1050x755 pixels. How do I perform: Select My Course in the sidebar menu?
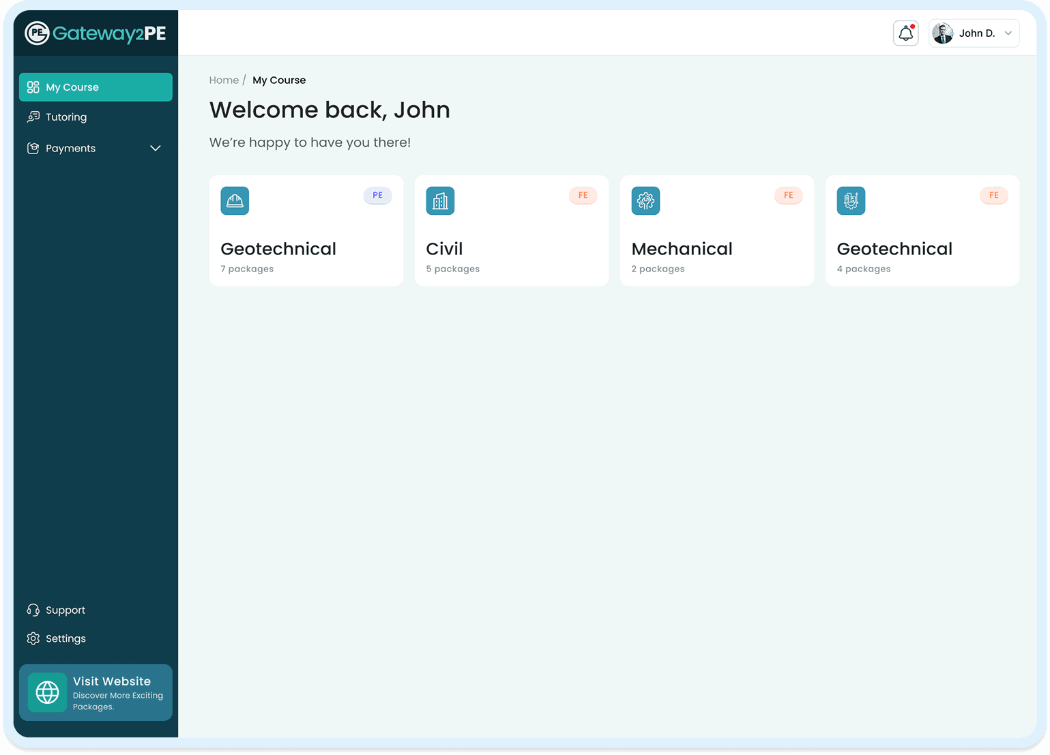pos(72,87)
